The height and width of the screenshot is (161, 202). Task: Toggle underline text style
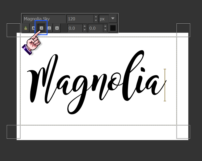[49, 28]
